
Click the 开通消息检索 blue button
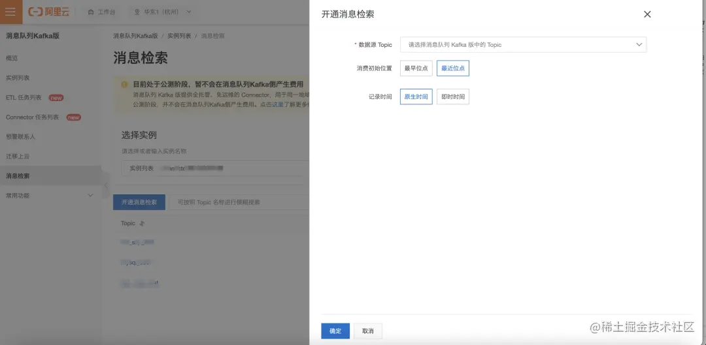pyautogui.click(x=139, y=202)
